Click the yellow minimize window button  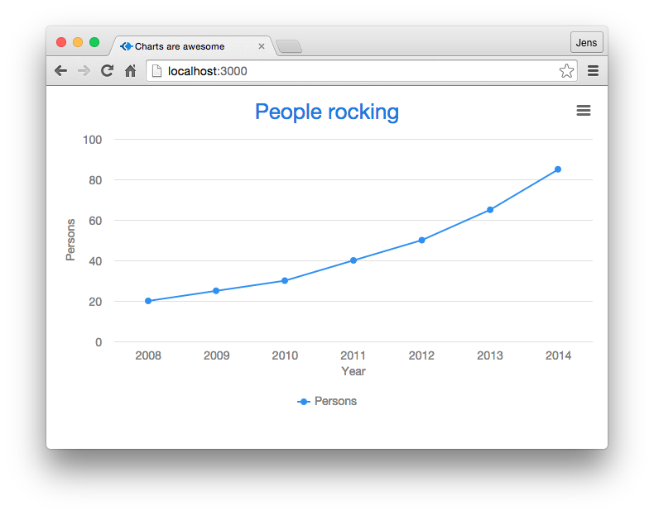pos(78,42)
